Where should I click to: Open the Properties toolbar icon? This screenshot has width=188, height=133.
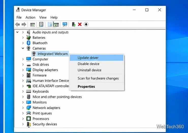(41, 24)
